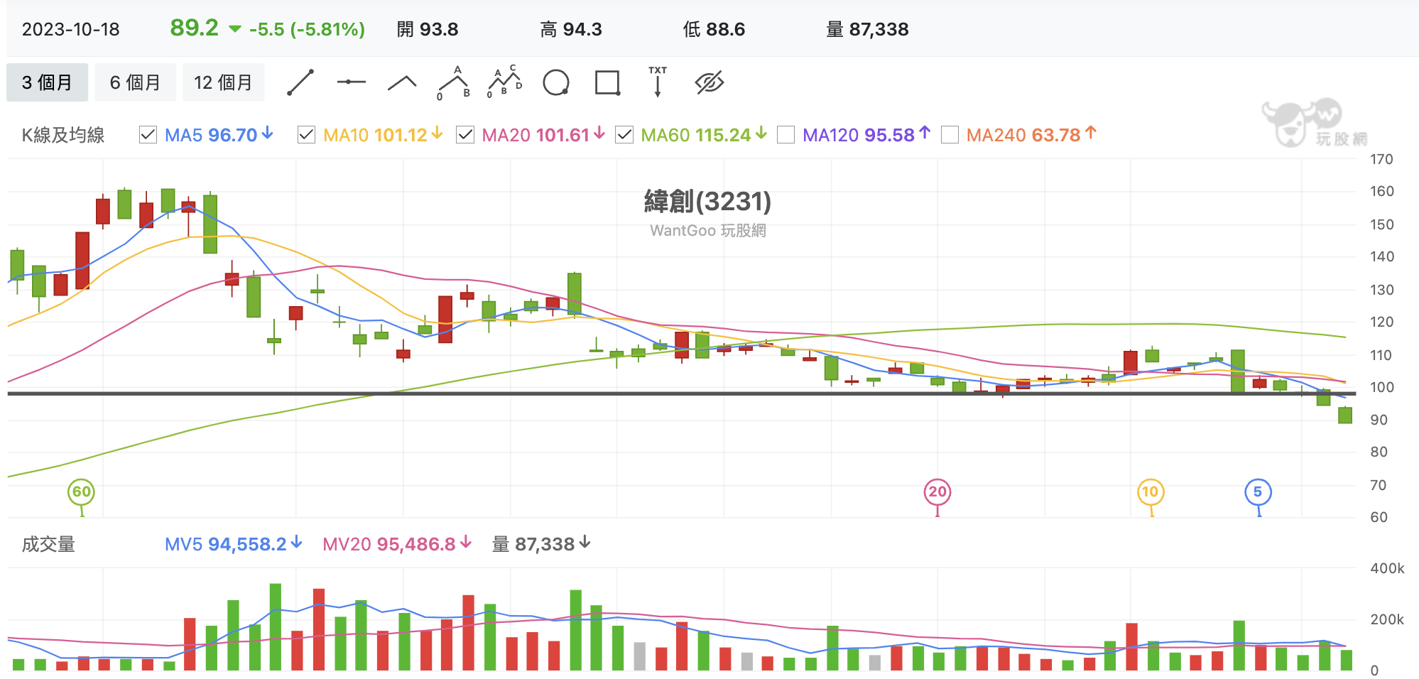Click the MA120 95.58 label
Screen dimensions: 1419x679
866,135
